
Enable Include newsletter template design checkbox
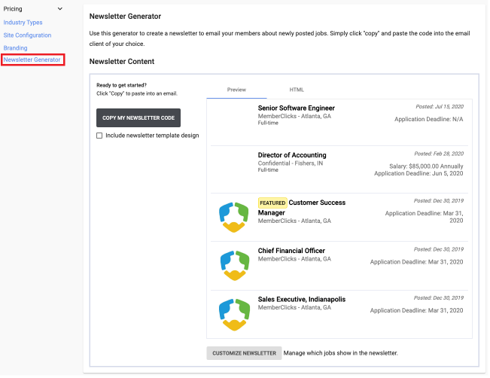pos(99,136)
